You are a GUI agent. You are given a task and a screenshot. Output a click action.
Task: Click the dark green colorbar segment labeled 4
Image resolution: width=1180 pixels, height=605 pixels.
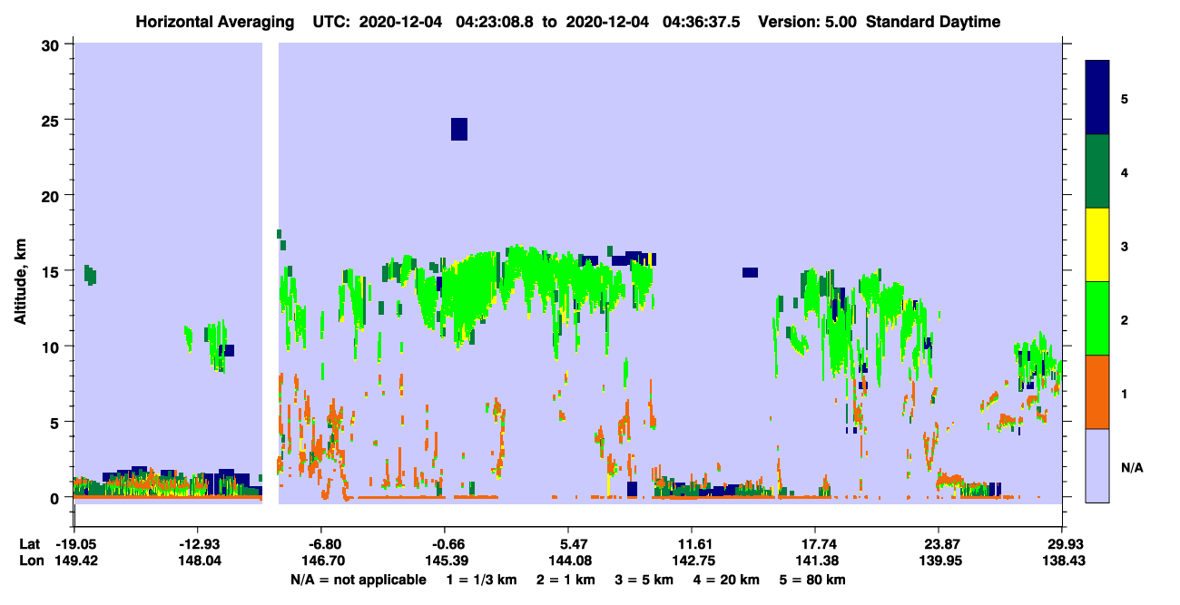(x=1097, y=171)
